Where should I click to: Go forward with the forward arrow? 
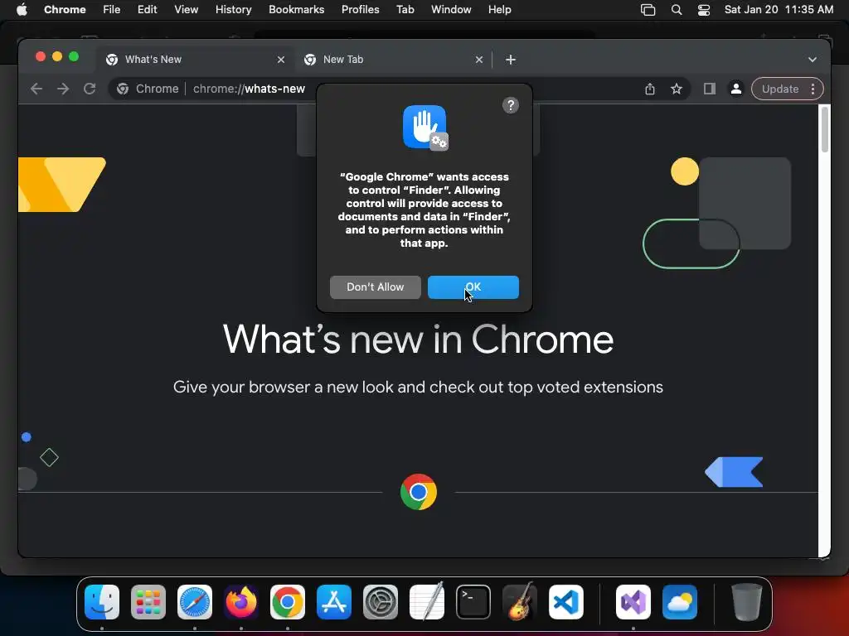point(63,89)
